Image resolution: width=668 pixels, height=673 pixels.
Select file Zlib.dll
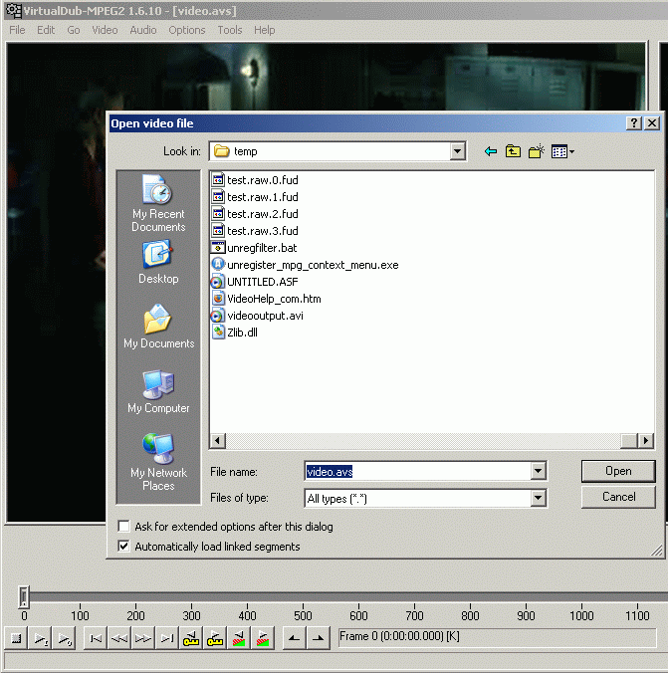point(234,333)
